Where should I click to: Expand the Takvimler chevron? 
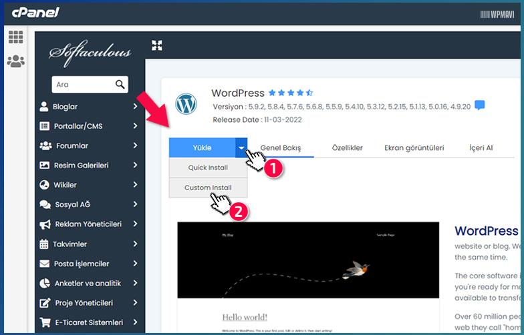[135, 244]
